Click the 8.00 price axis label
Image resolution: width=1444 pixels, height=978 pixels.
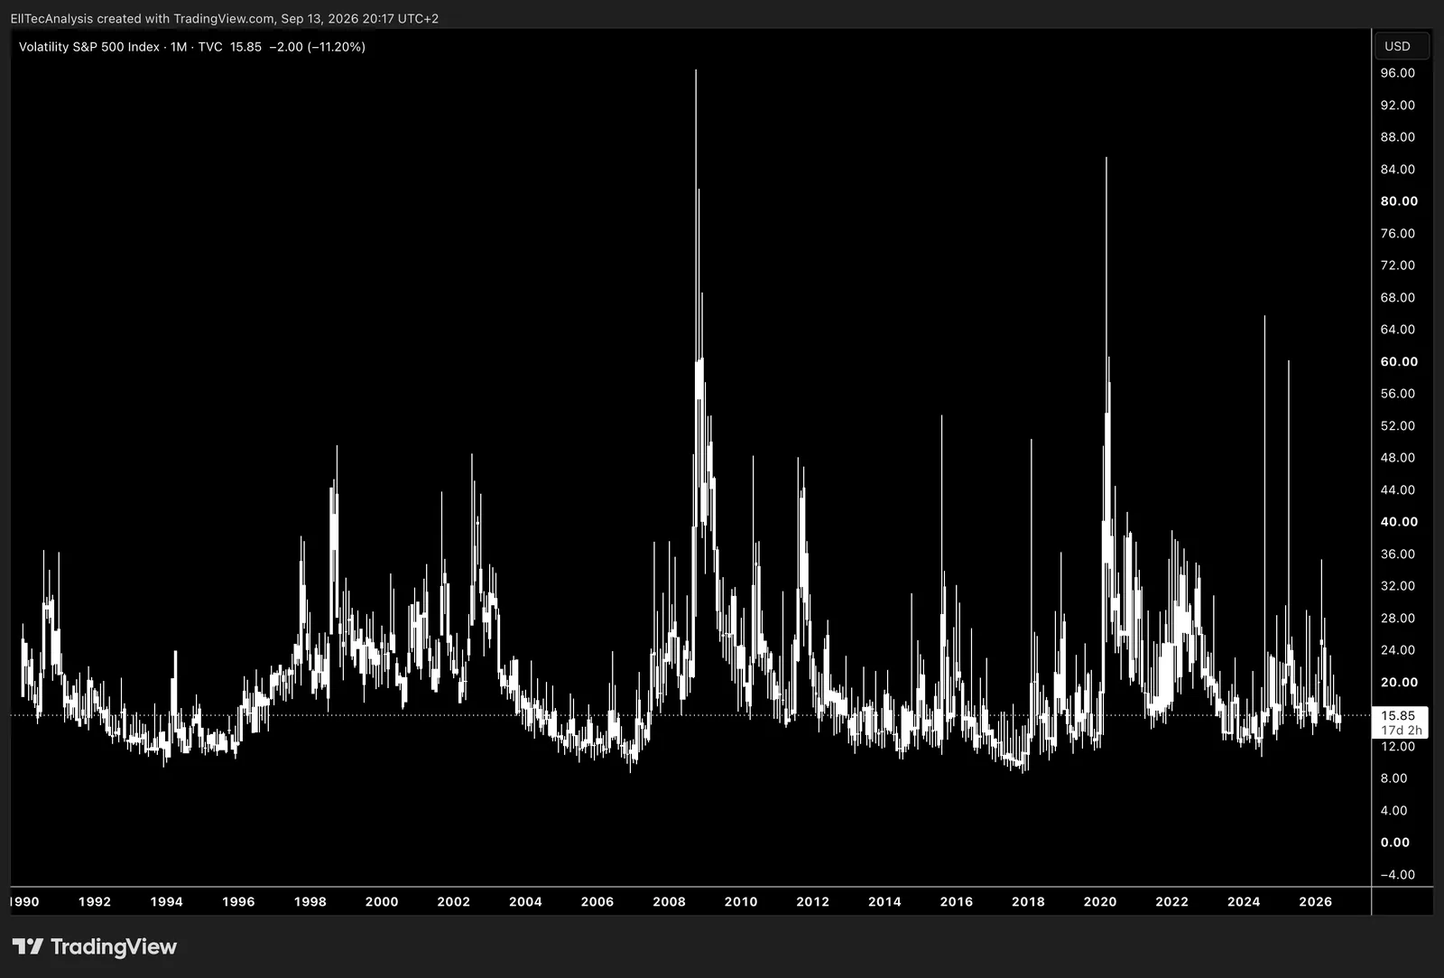tap(1393, 778)
